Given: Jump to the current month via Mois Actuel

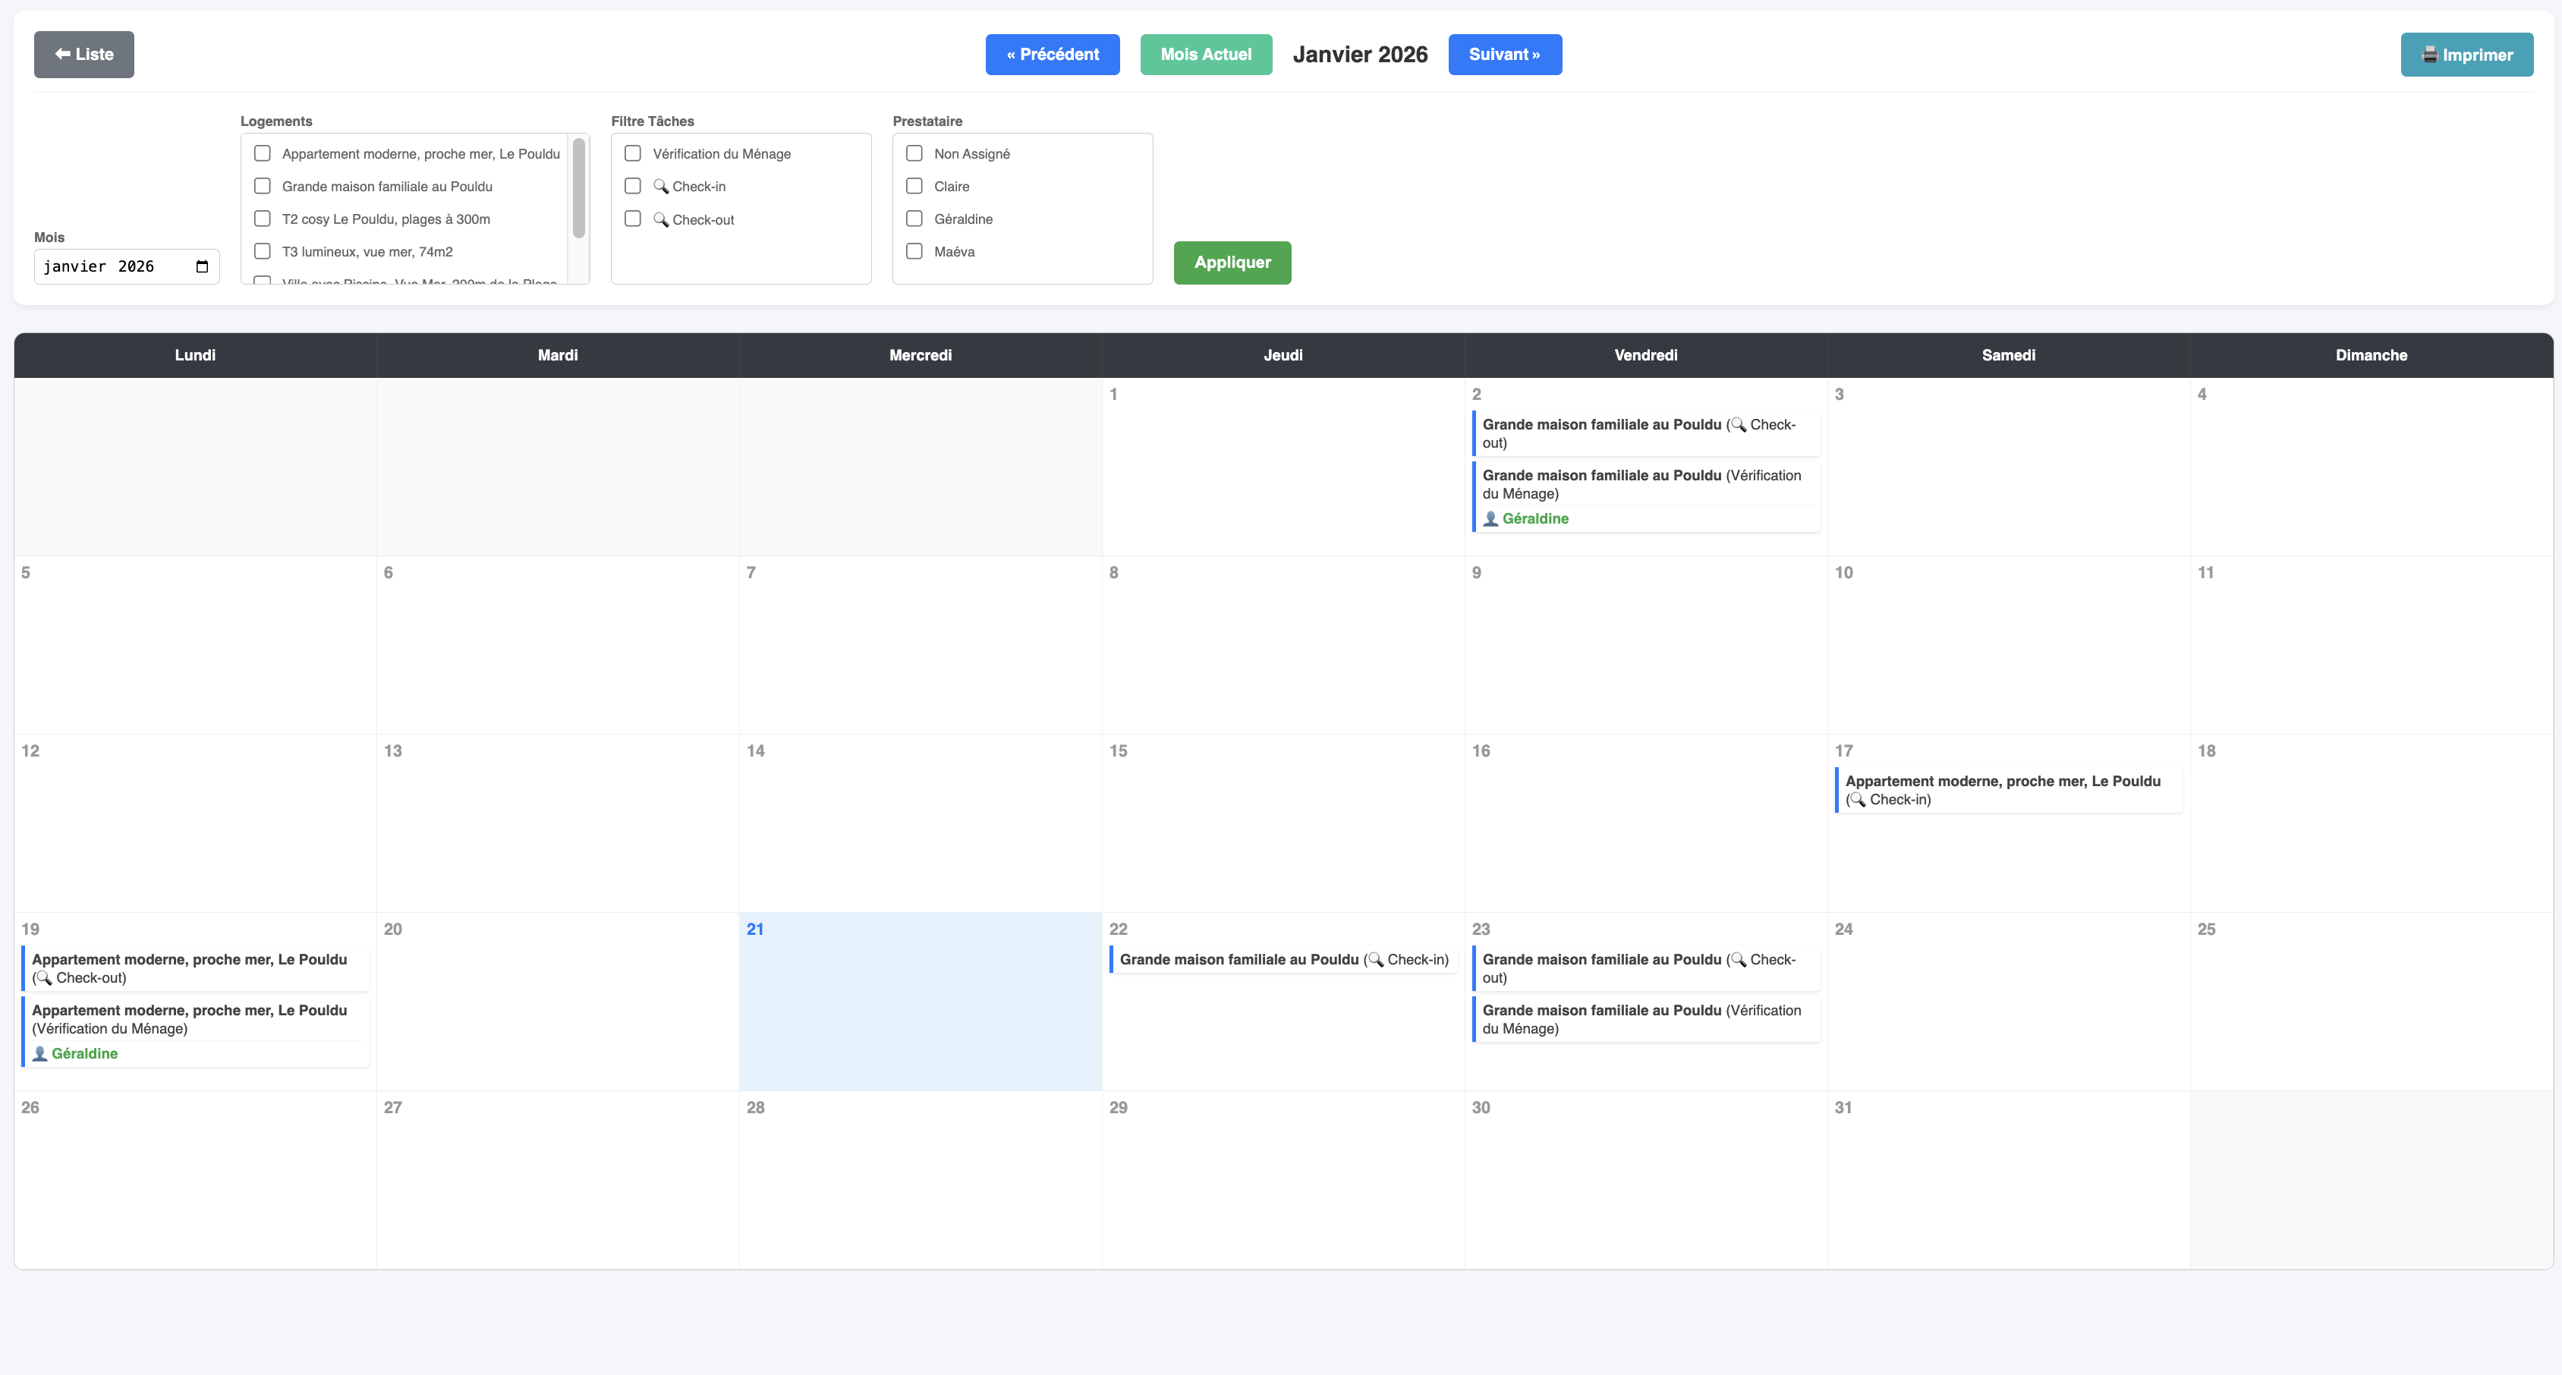Looking at the screenshot, I should [1205, 55].
